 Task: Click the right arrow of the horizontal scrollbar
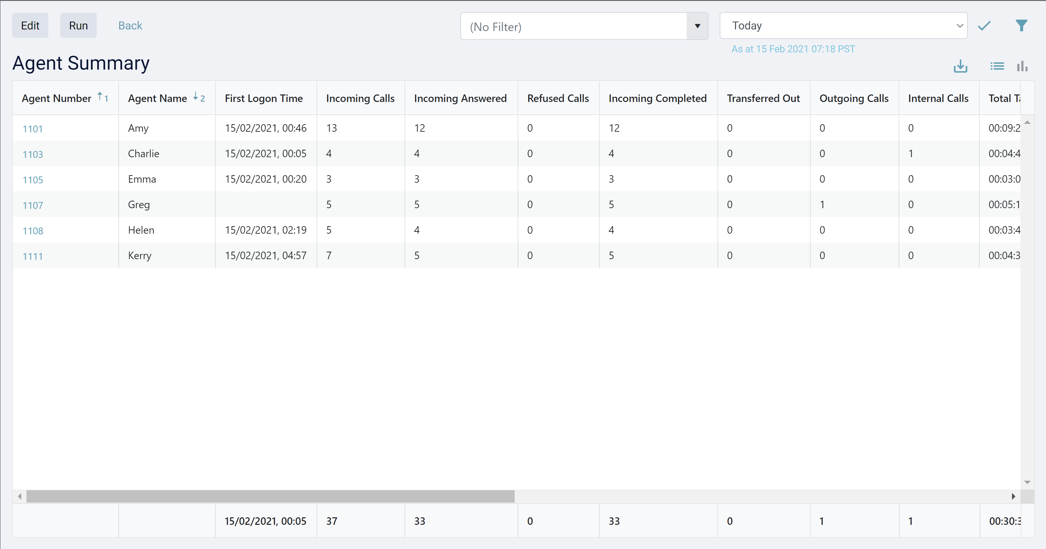1013,496
